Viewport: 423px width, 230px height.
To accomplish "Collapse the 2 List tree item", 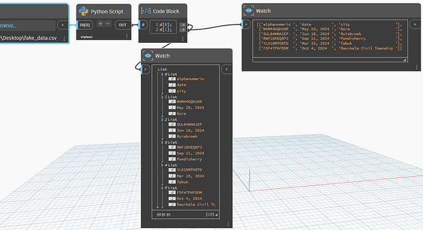I will 162,119.
